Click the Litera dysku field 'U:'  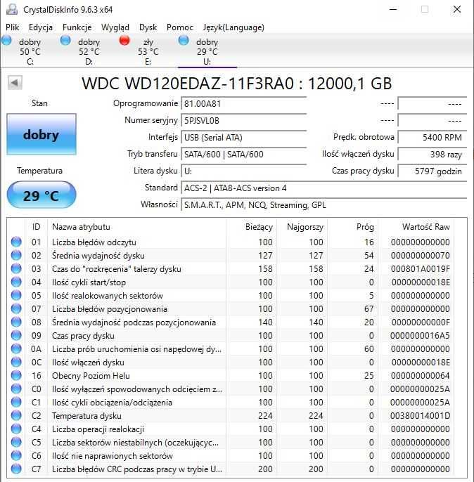(x=244, y=171)
